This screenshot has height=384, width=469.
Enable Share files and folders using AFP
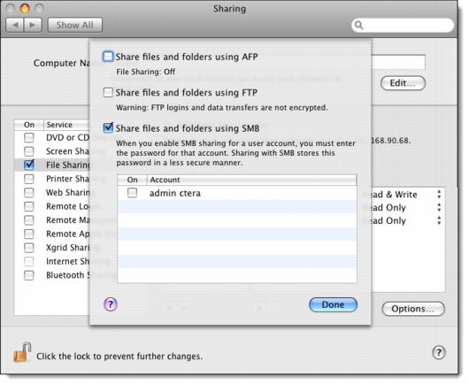[108, 57]
